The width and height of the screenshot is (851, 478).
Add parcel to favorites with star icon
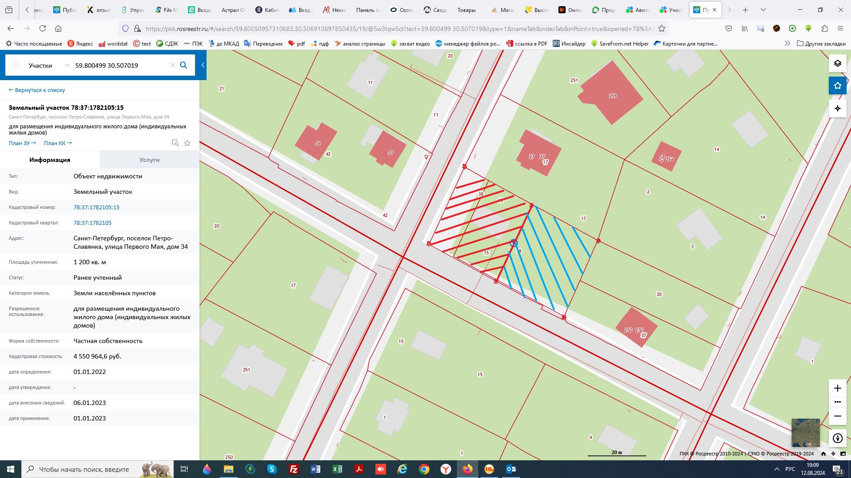(x=187, y=143)
